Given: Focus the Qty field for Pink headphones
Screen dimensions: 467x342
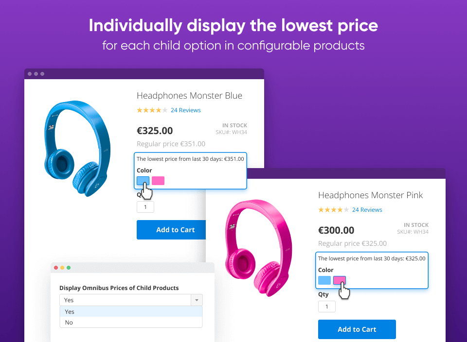Looking at the screenshot, I should (327, 307).
